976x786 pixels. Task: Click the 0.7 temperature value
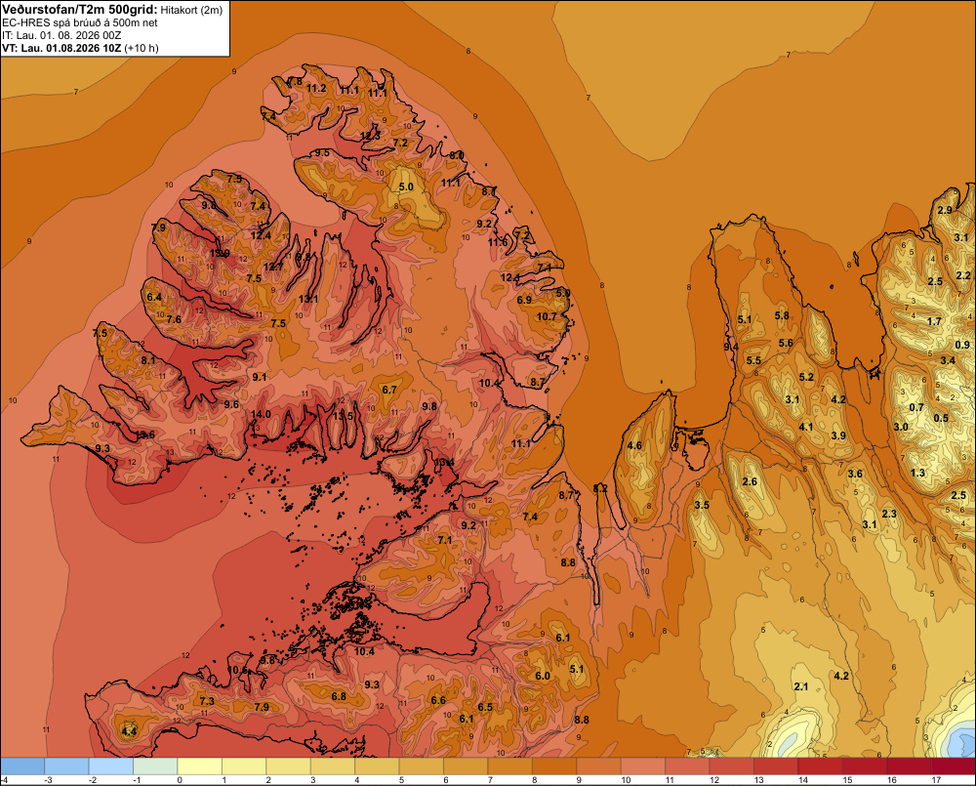tap(916, 407)
